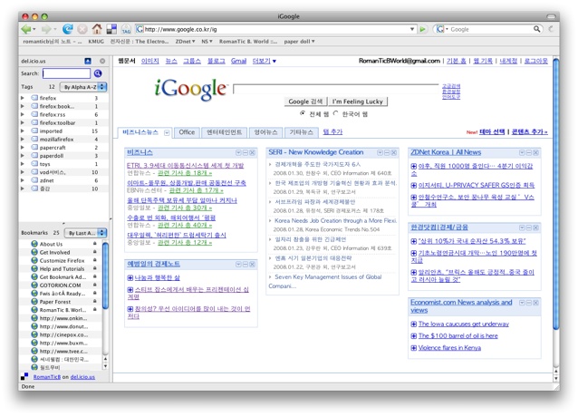Close the 비즈니스 gadget
The height and width of the screenshot is (416, 578).
[x=252, y=152]
